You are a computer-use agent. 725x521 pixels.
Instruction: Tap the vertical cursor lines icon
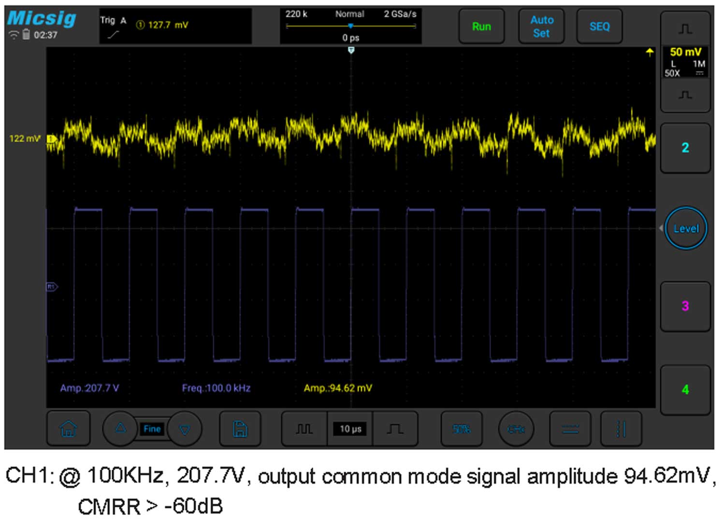point(621,429)
